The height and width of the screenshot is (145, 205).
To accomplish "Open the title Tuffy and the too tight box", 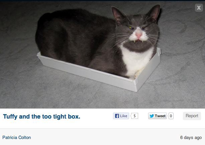I will coord(41,117).
